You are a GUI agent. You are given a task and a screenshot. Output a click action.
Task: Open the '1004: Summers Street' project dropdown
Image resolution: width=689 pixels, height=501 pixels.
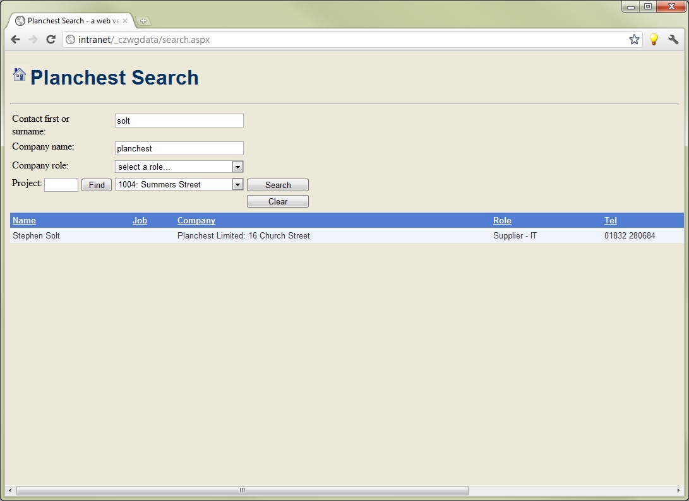179,184
